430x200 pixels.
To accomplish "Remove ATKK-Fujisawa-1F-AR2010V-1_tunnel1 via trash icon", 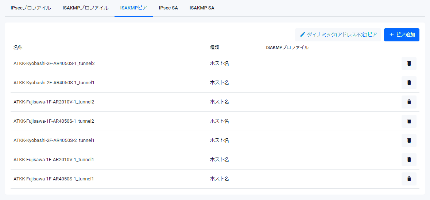I will click(x=409, y=160).
